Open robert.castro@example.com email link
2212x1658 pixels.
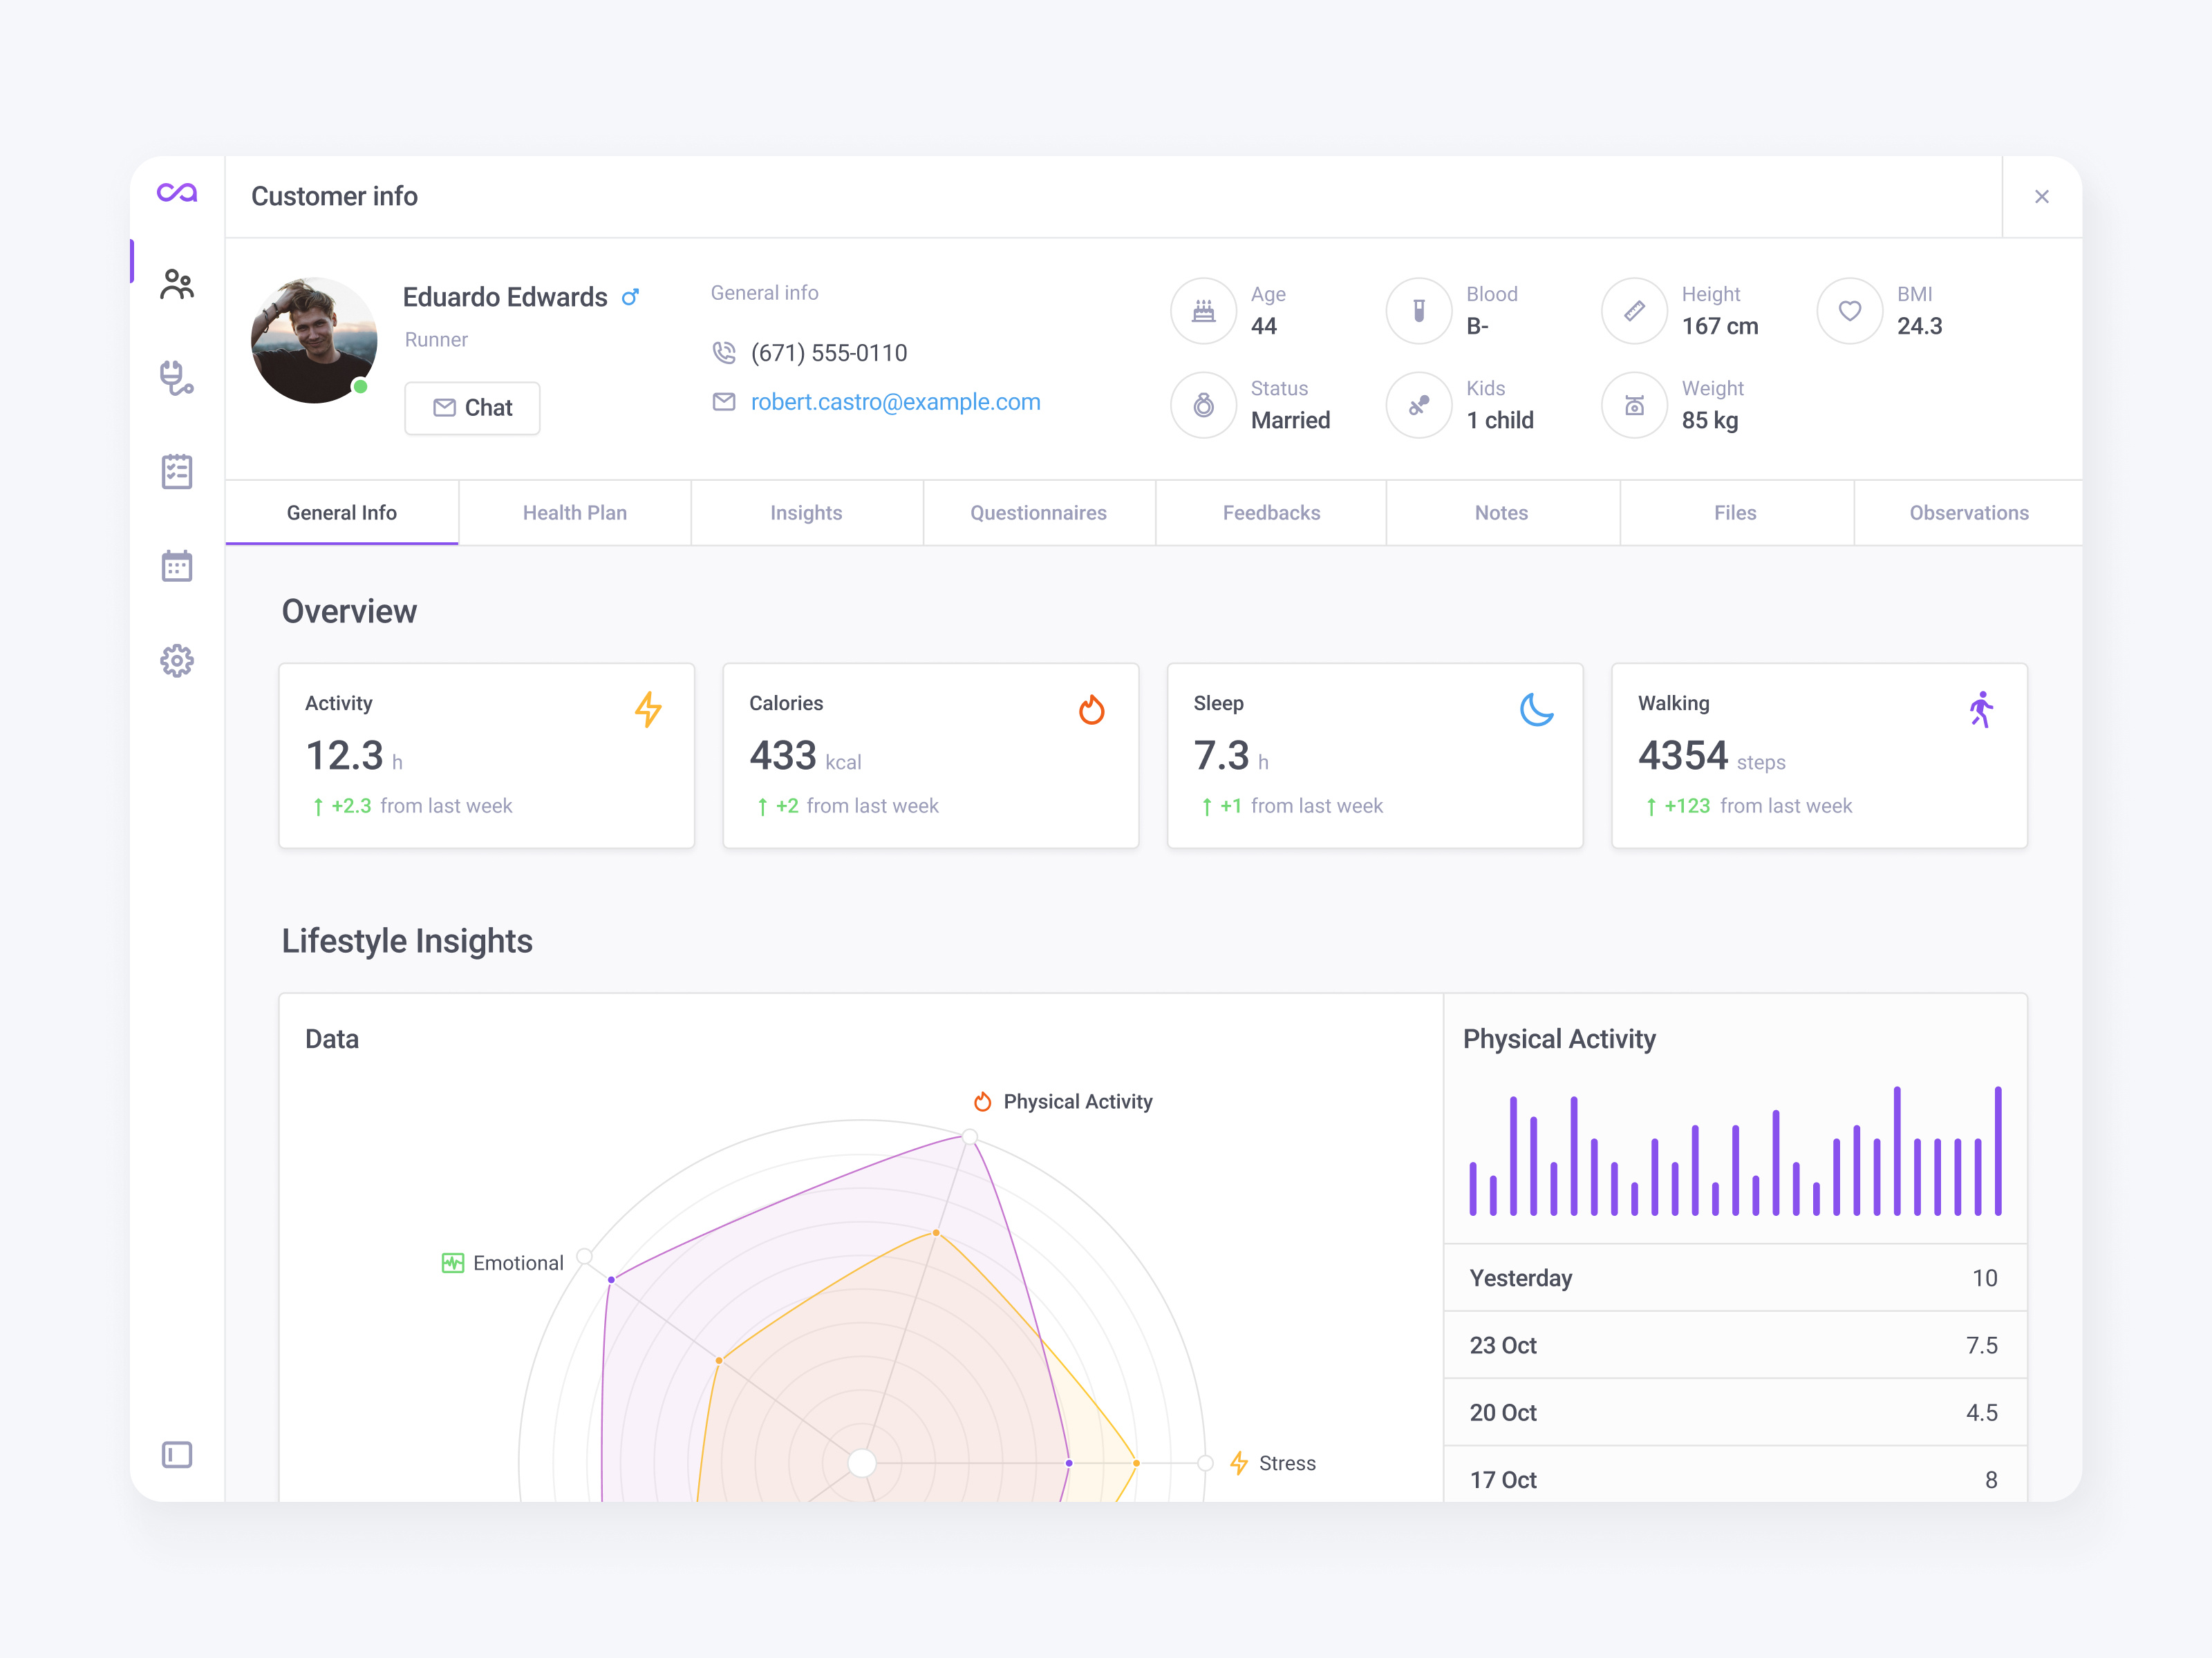coord(896,402)
